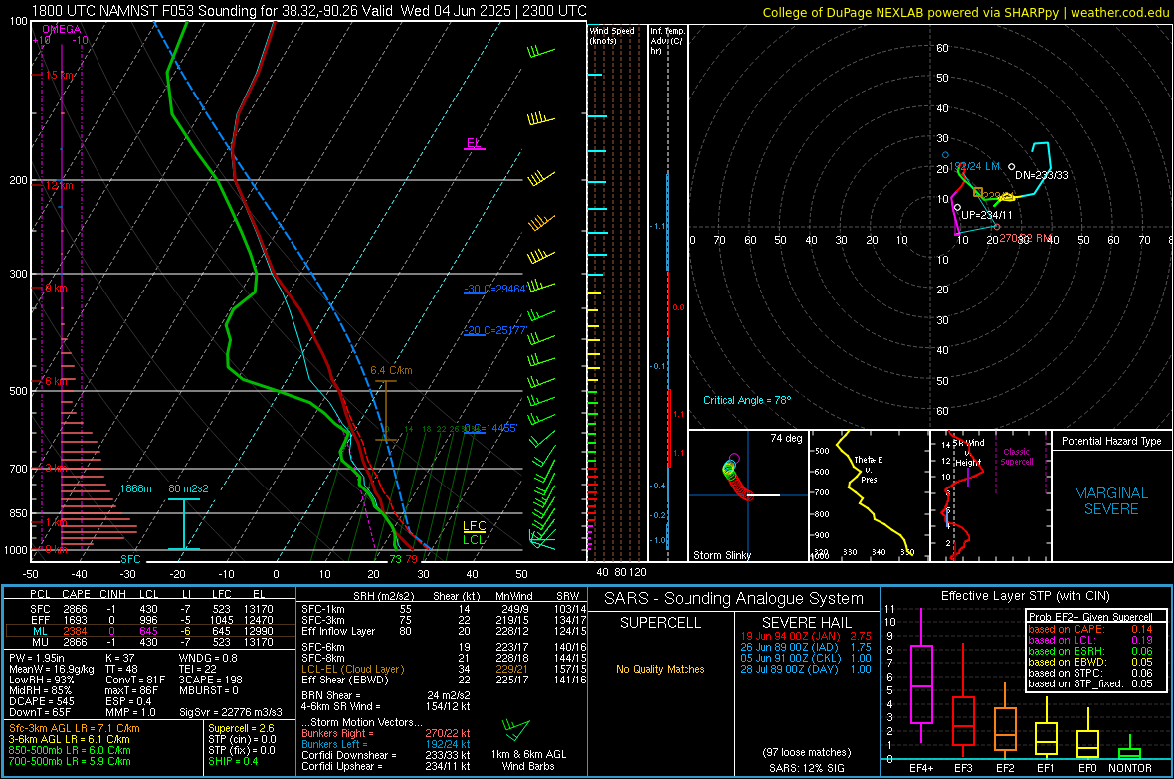This screenshot has height=779, width=1174.
Task: Click 'Sfc-3km AGL LR = 7.1 C/km'
Action: click(x=75, y=728)
